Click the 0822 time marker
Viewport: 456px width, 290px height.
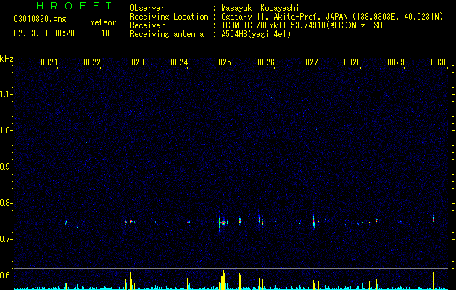point(92,62)
